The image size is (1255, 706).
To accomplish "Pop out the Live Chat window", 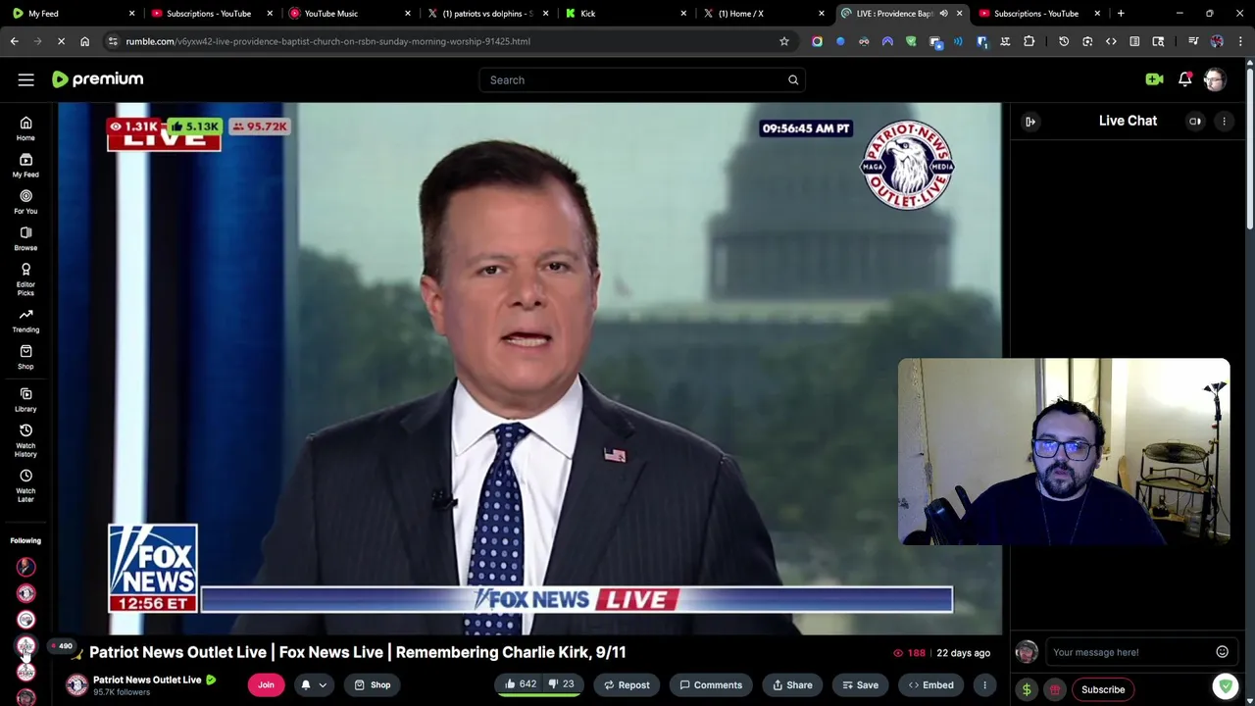I will [1195, 122].
